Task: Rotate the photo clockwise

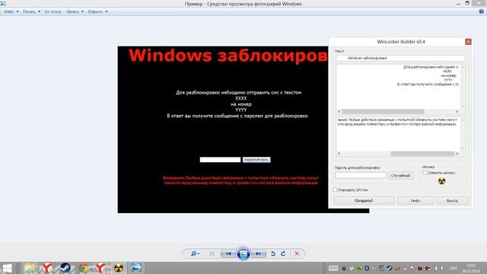Action: [283, 253]
